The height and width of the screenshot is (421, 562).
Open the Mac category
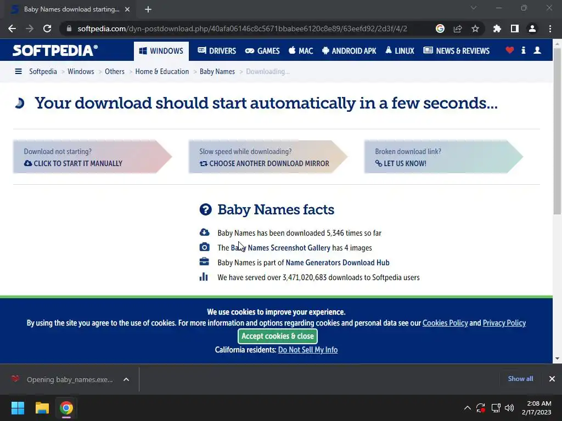point(301,51)
